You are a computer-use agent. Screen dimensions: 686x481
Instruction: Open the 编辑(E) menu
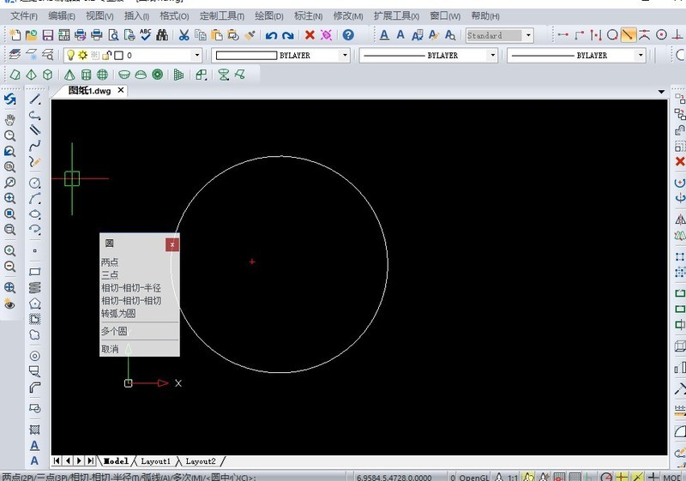tap(61, 16)
